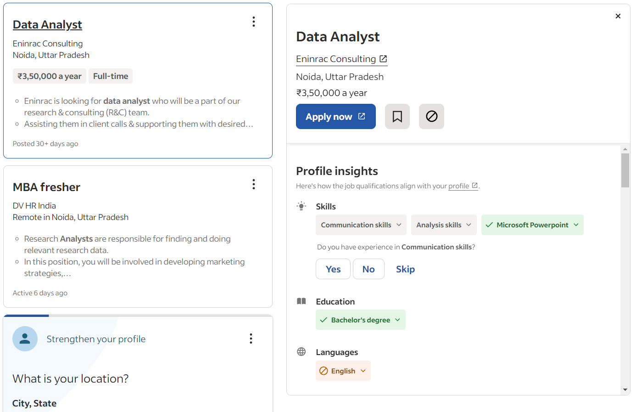636x412 pixels.
Task: Answer Yes to Communication skills experience
Action: [333, 269]
